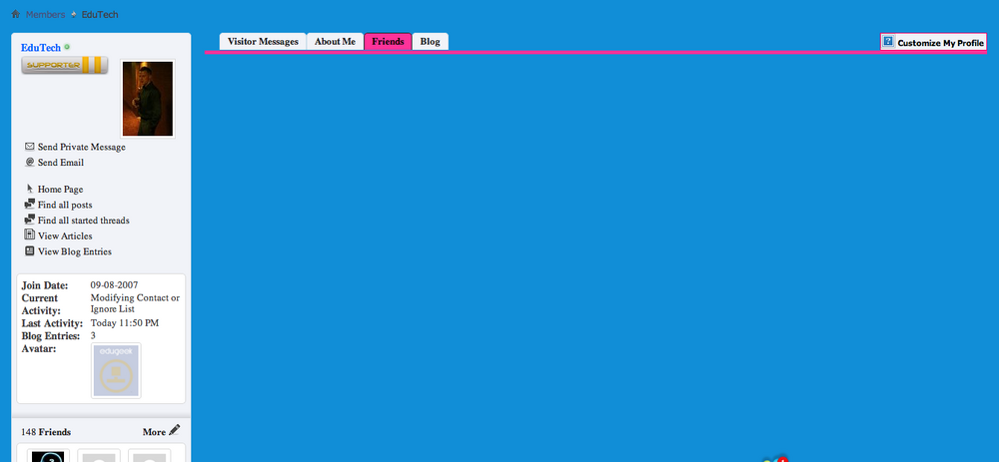Click Modifying Contact or Ignore List text
This screenshot has width=999, height=462.
[x=135, y=303]
